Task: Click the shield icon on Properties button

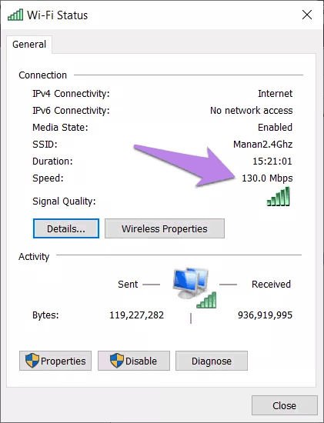Action: [x=32, y=361]
